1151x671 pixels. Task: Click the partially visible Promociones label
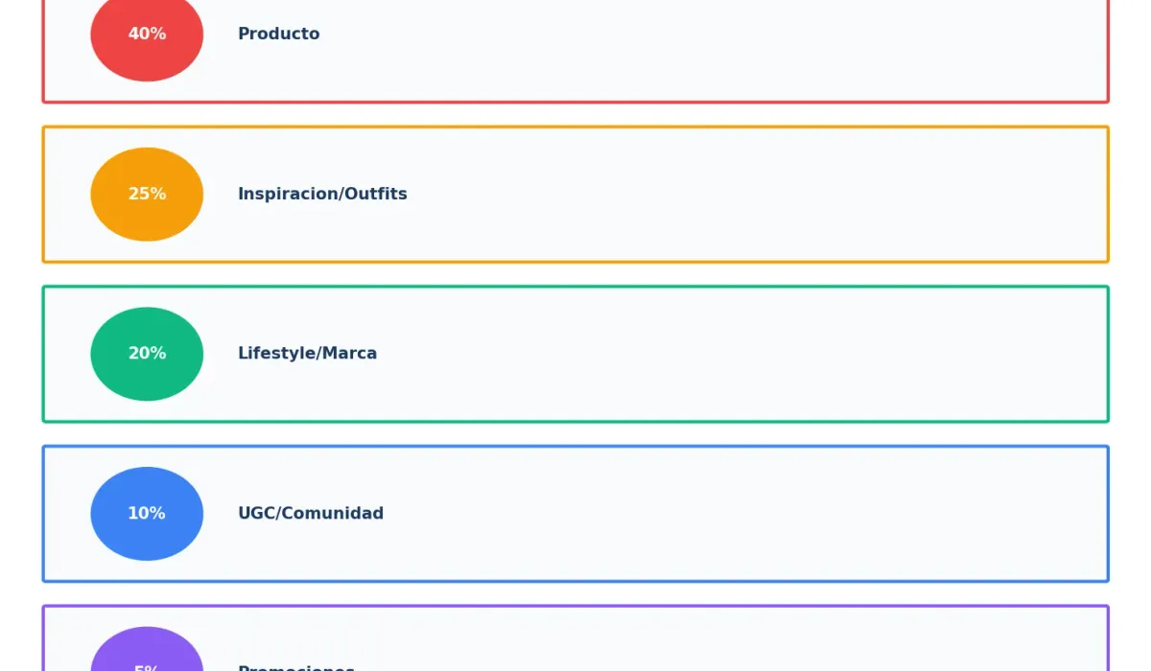point(296,667)
